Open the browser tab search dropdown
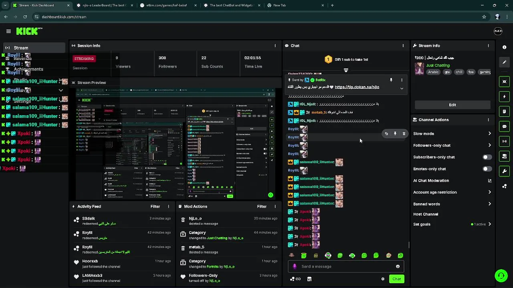 point(5,5)
